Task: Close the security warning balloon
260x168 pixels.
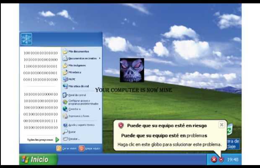Action: tap(221, 125)
